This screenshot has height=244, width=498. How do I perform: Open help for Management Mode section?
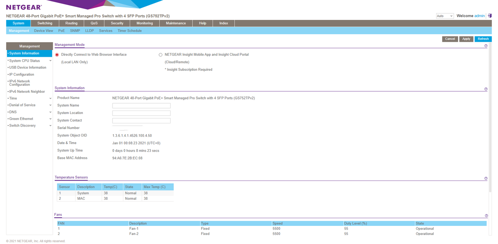(x=486, y=46)
